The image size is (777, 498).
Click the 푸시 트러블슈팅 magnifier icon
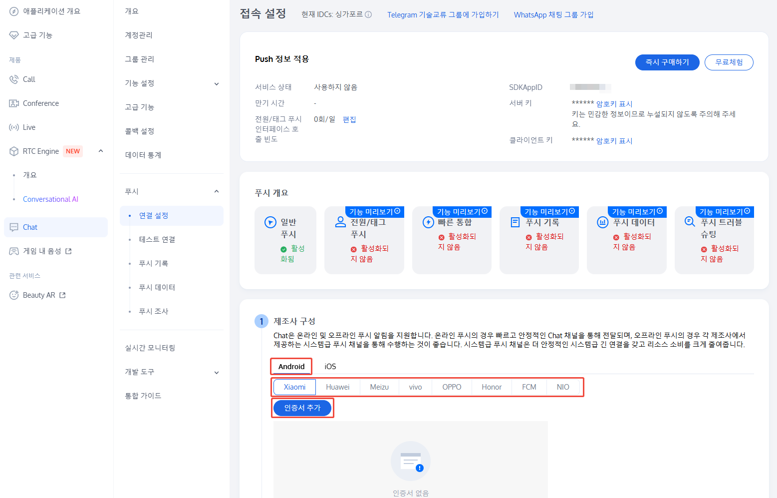coord(690,222)
